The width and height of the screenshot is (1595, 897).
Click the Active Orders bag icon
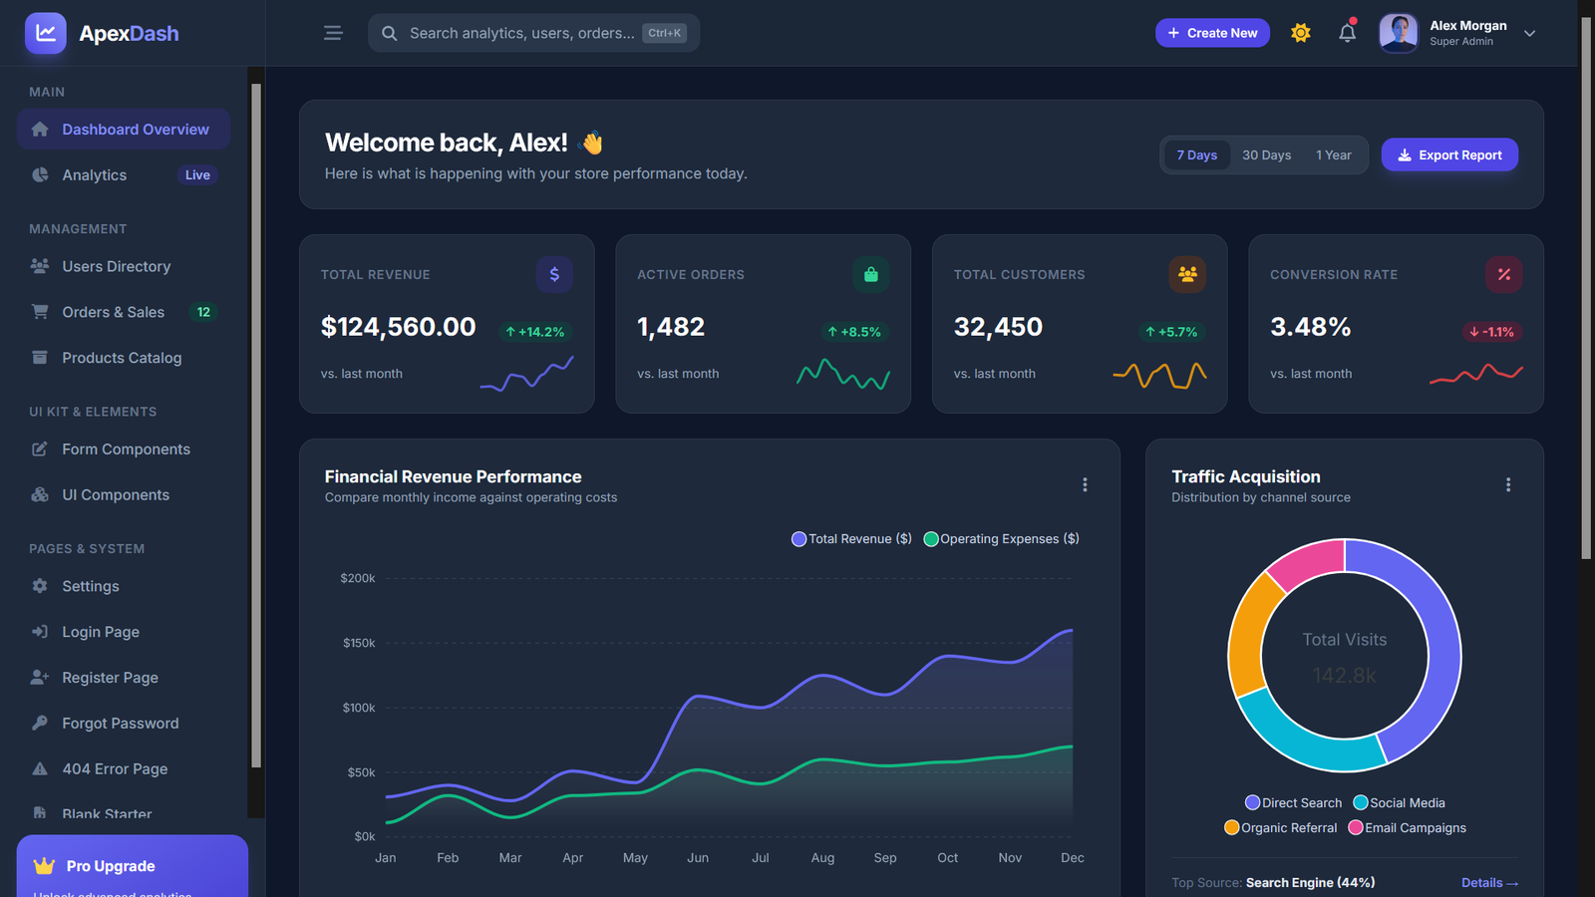click(870, 274)
